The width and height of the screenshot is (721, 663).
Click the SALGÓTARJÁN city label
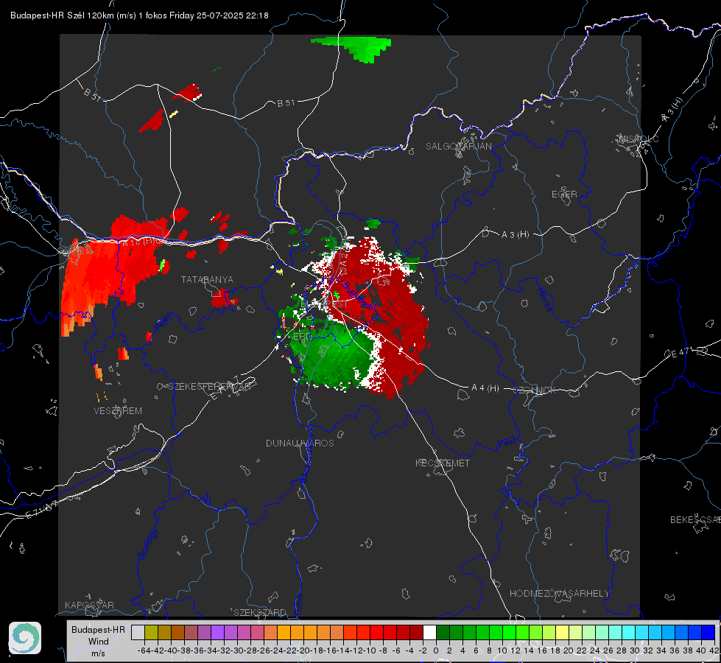click(458, 147)
